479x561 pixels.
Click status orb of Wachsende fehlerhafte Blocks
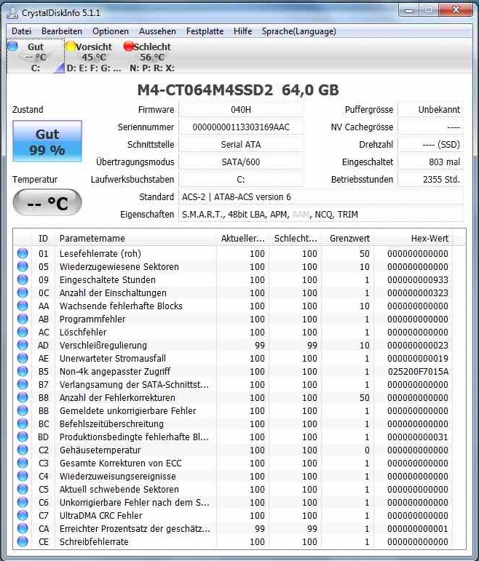click(x=23, y=306)
